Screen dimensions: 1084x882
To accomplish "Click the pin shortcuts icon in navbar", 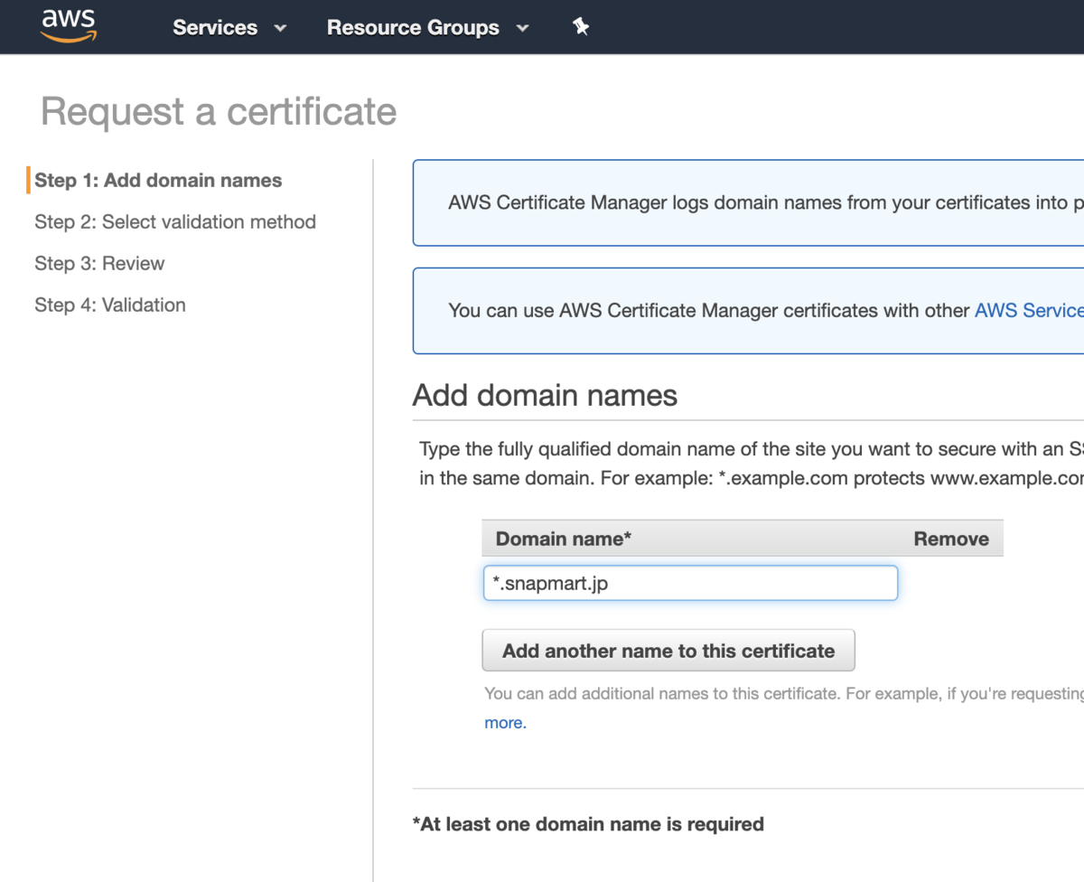I will click(x=581, y=27).
